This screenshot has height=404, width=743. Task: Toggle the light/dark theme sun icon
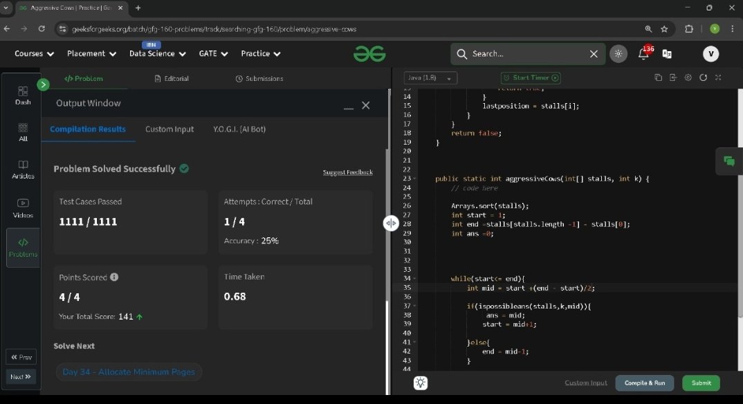pyautogui.click(x=618, y=53)
